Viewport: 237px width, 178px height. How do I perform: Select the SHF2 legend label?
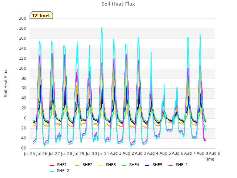[x=87, y=165]
